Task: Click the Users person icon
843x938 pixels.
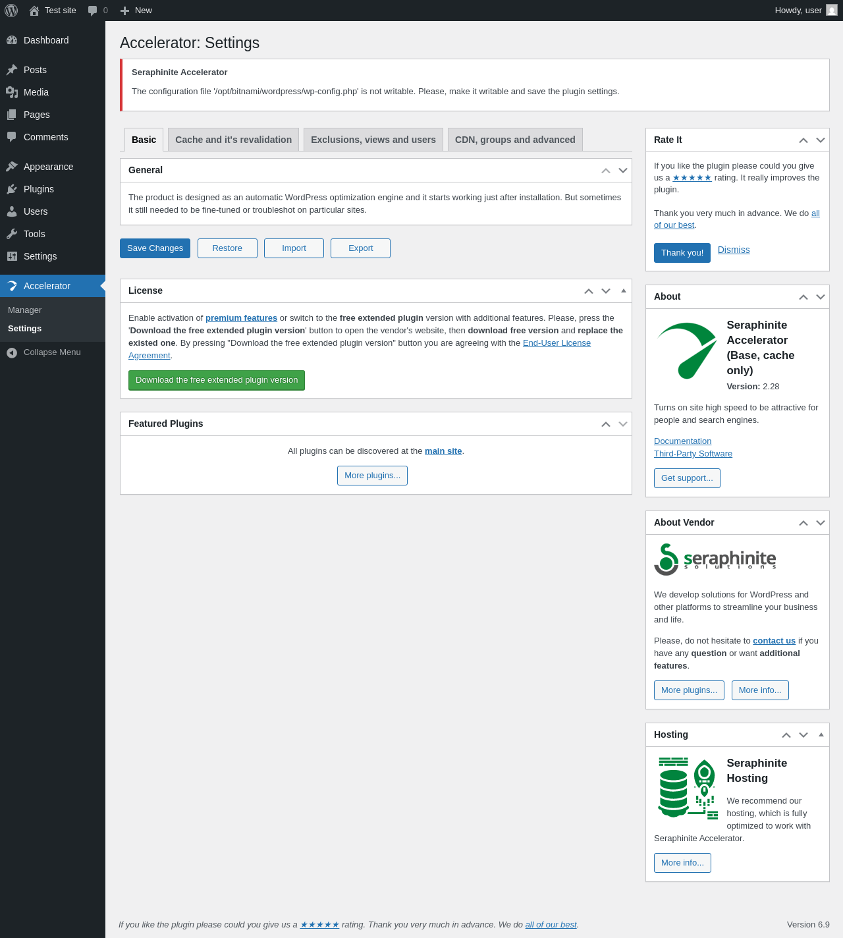Action: click(12, 211)
